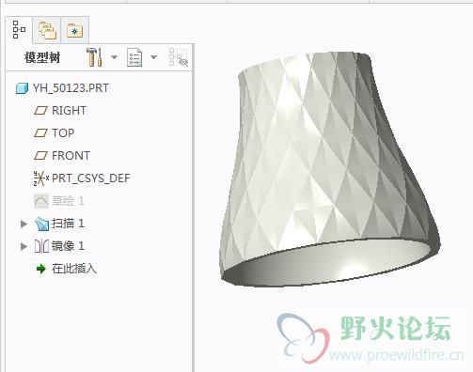Expand the 镜像 1 mirror feature
Screen dimensions: 473x372
(24, 246)
